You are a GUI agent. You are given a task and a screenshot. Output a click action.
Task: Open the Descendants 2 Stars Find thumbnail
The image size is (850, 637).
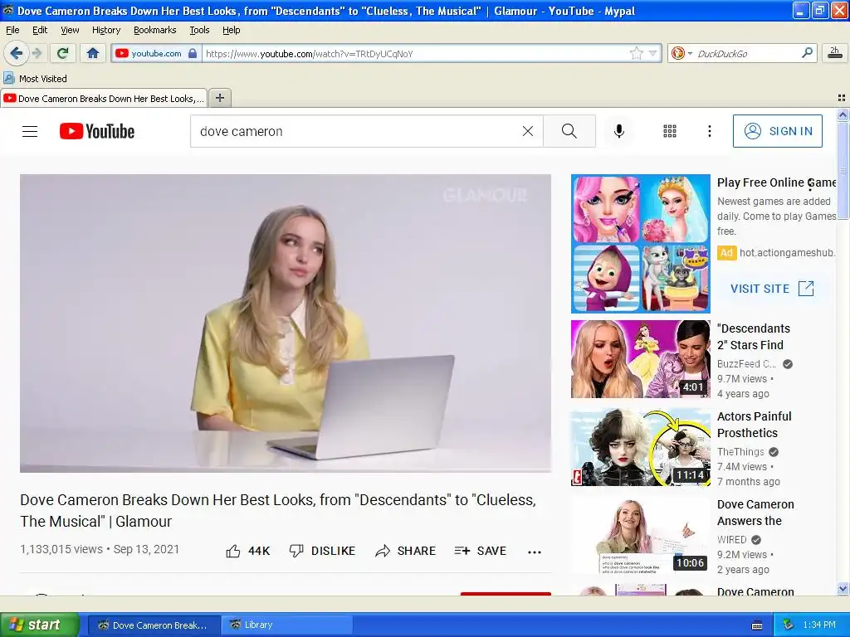coord(640,358)
